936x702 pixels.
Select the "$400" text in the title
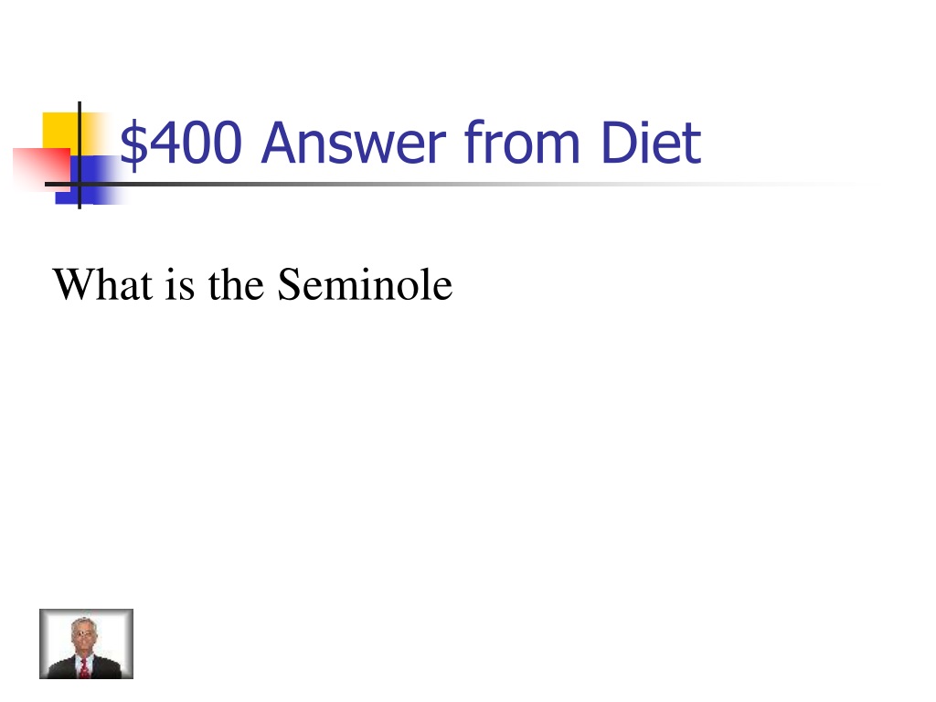coord(181,143)
